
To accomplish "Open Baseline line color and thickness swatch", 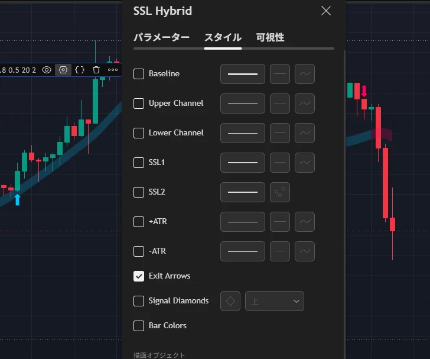I will coord(243,74).
